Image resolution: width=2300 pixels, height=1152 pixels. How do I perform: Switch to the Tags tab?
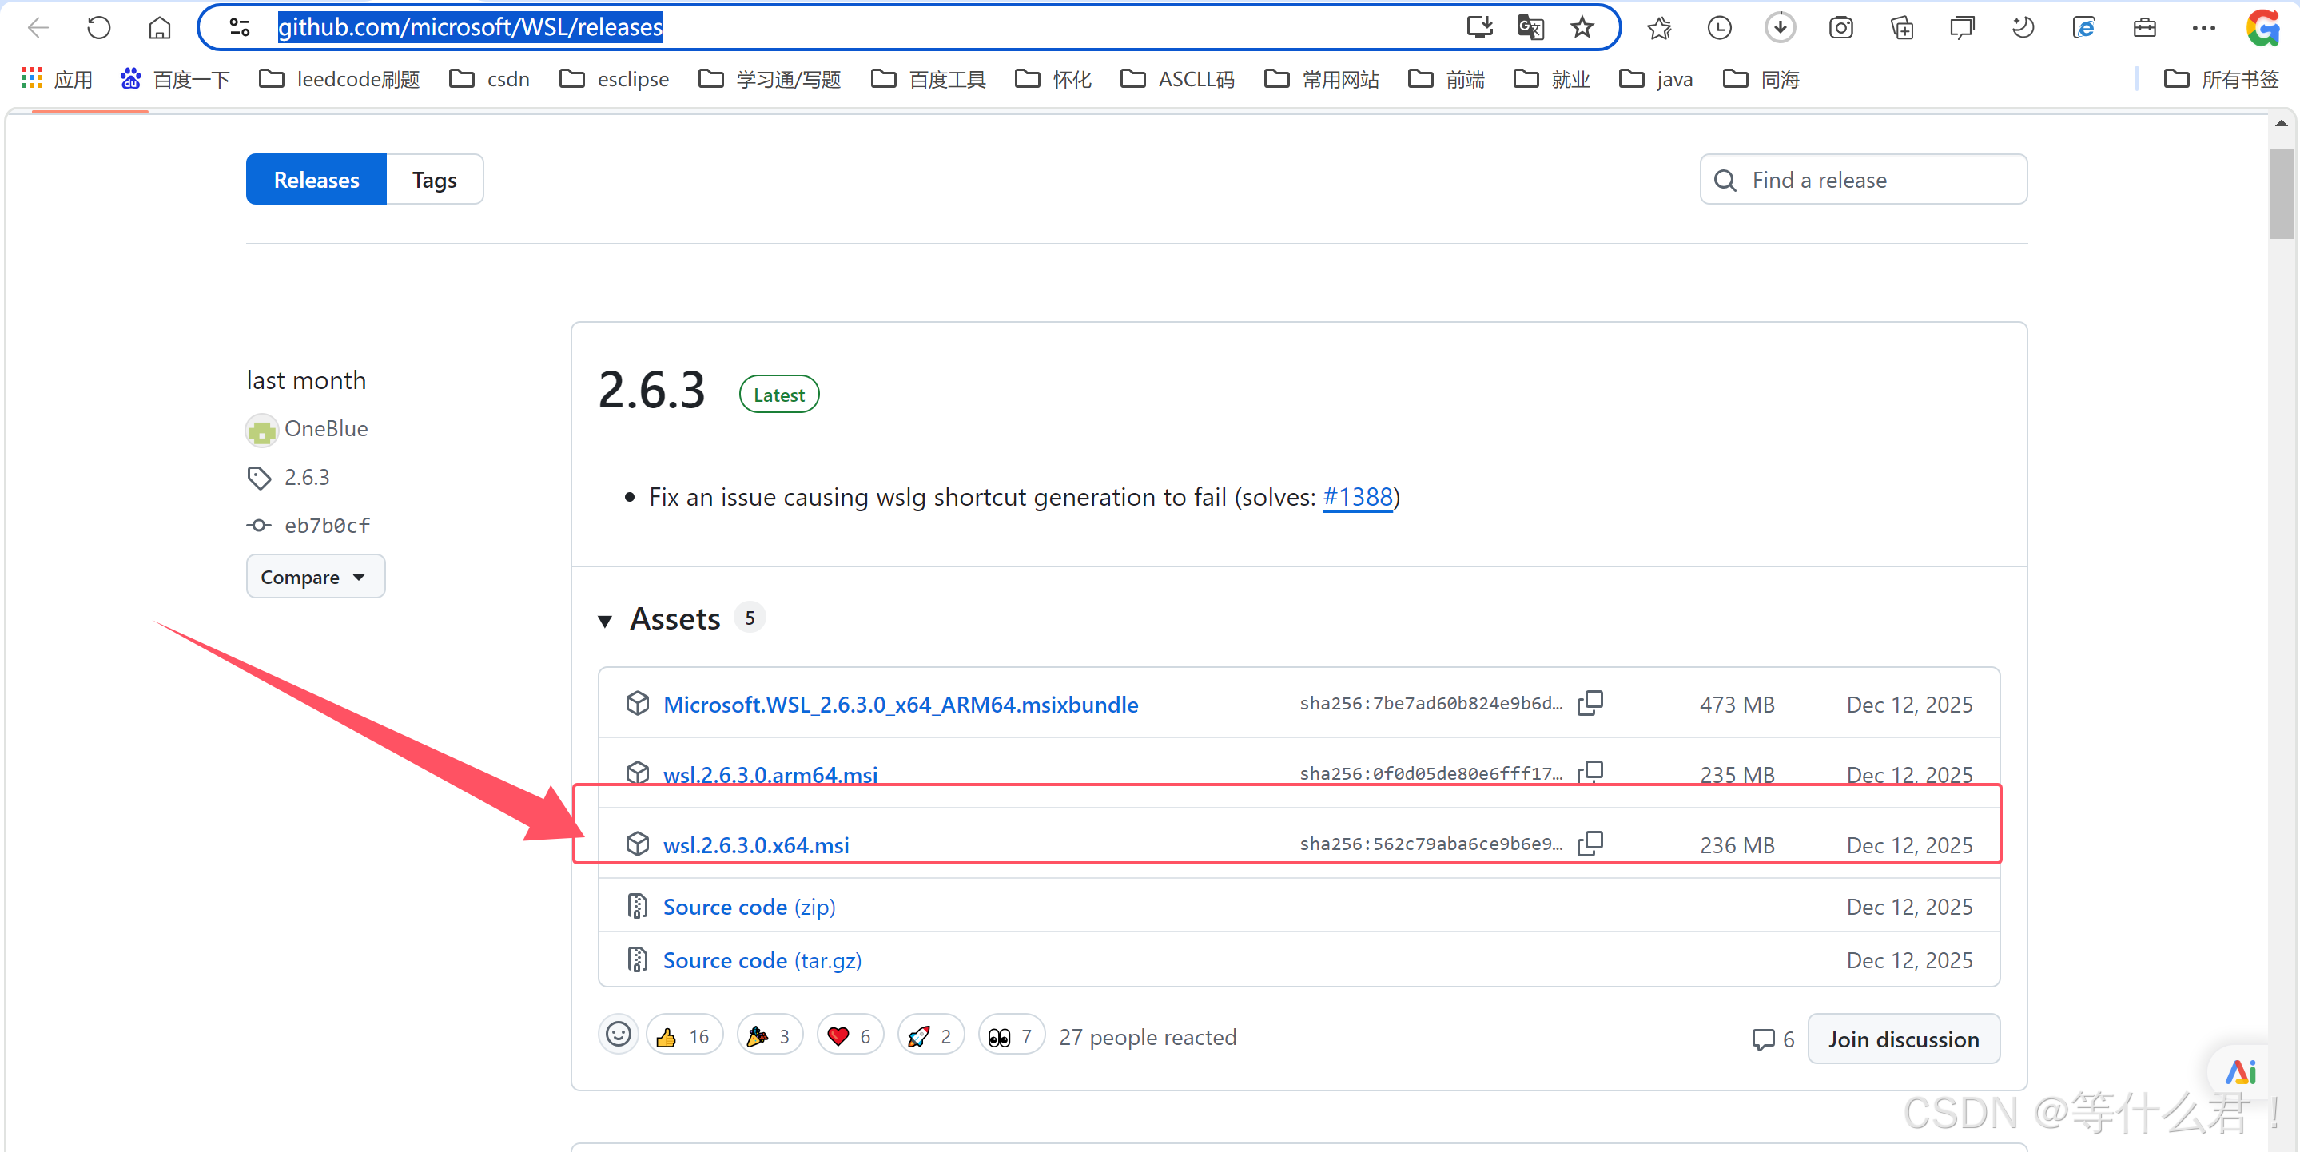coord(434,181)
